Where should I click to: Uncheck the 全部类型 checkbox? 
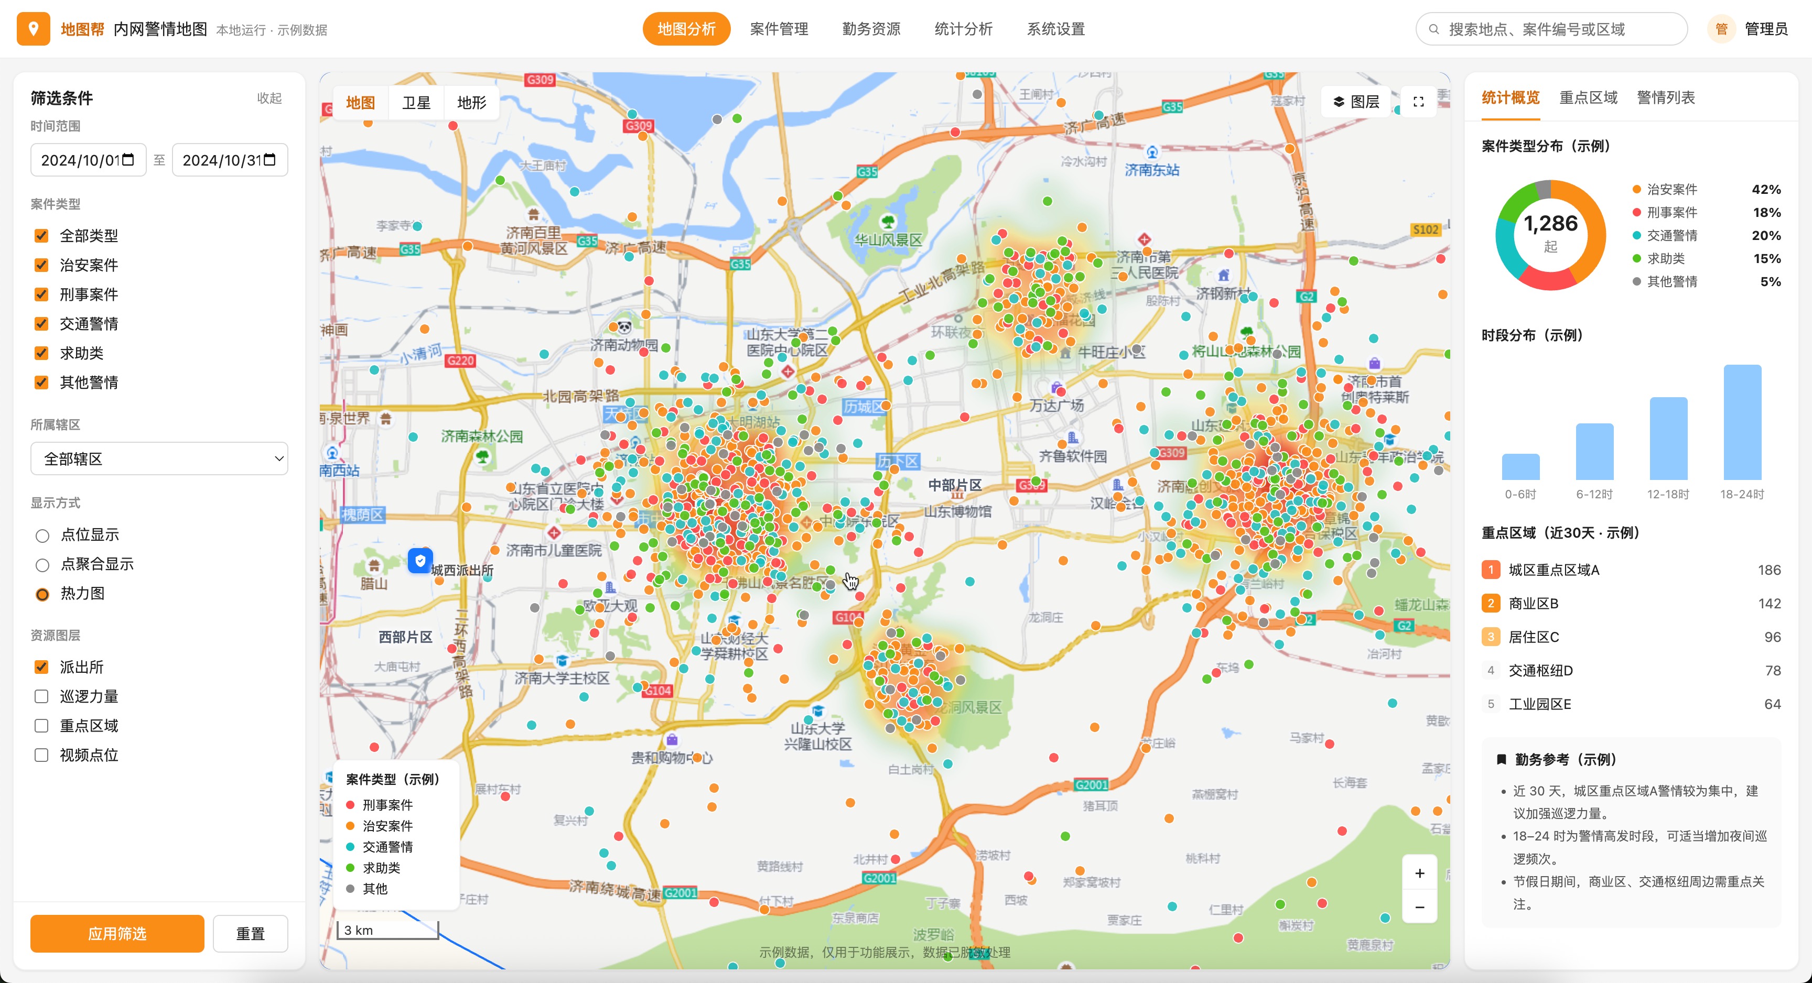[x=41, y=236]
